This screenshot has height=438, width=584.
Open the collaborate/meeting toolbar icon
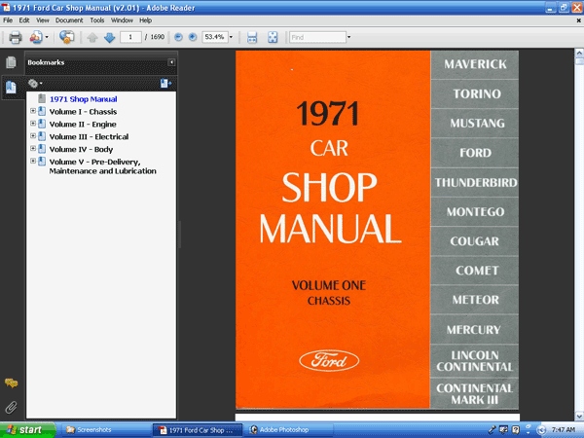pos(36,37)
